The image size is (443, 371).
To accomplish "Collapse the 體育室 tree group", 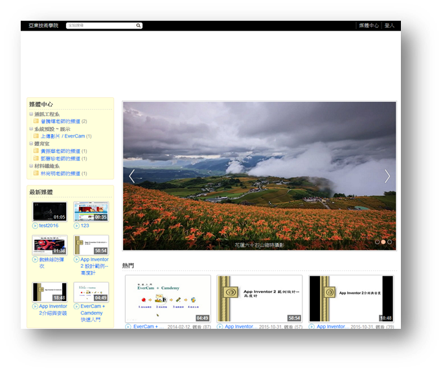I will pos(31,143).
